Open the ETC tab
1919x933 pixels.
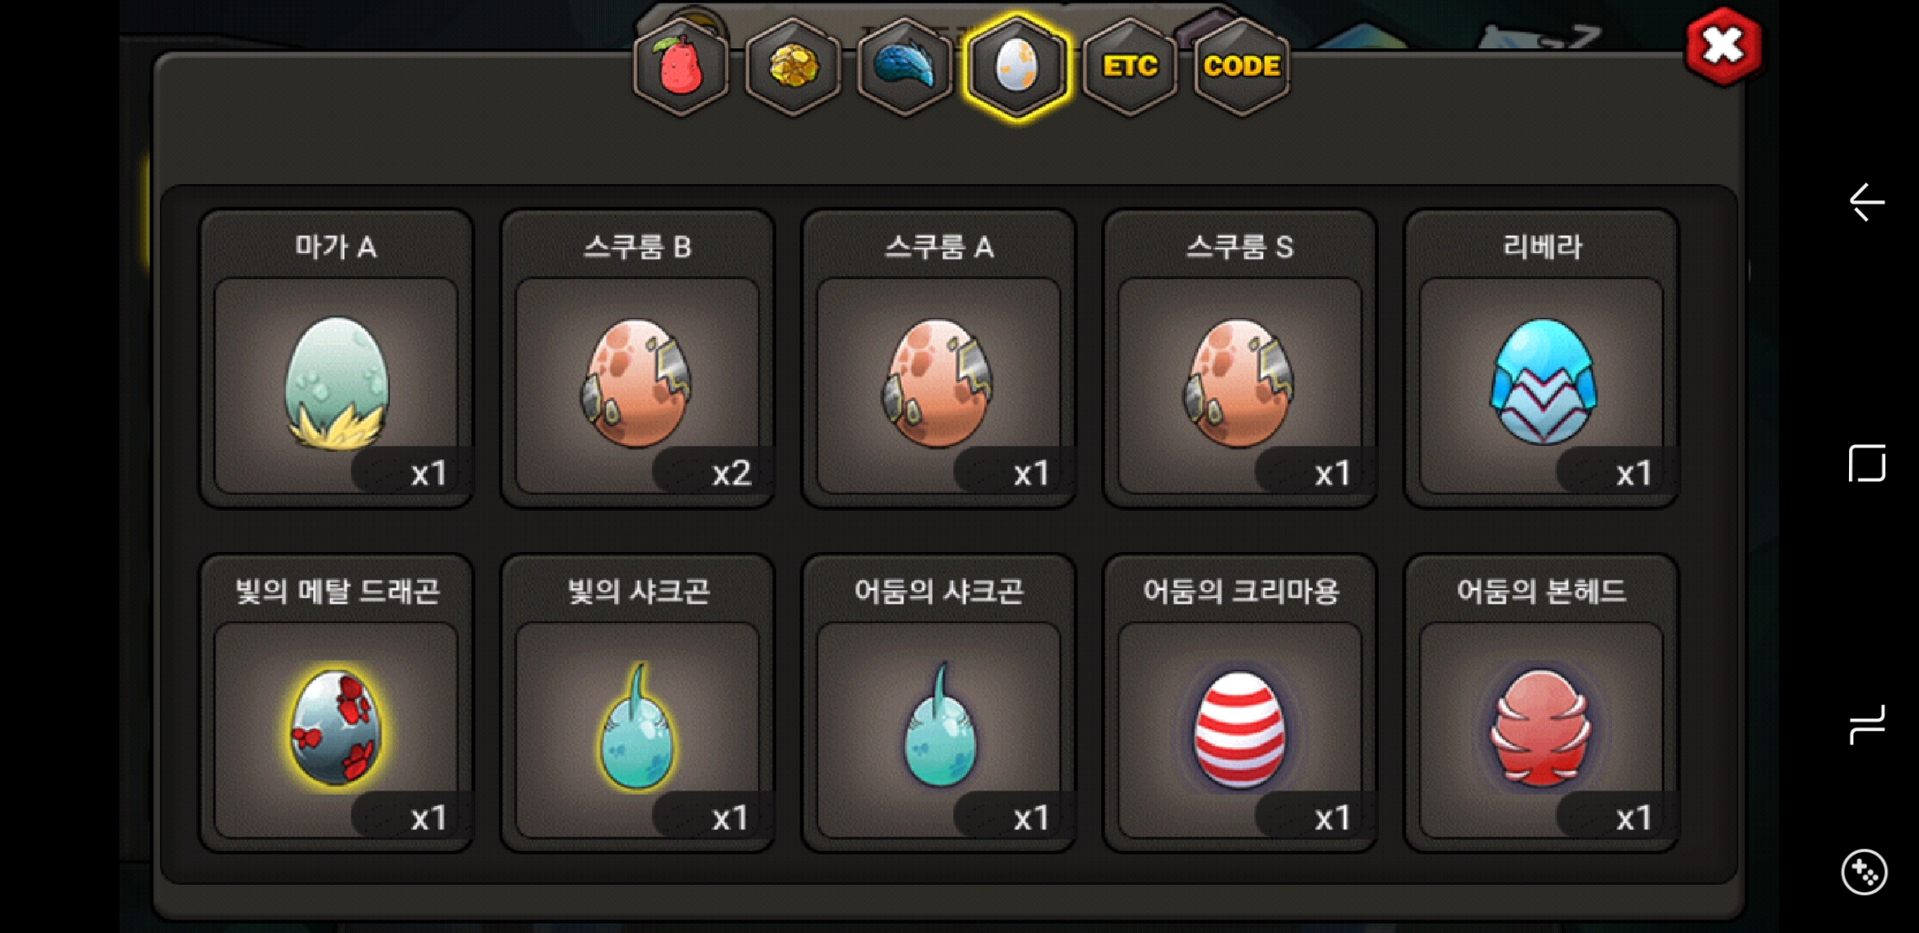[1129, 67]
